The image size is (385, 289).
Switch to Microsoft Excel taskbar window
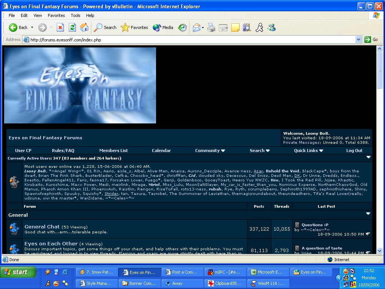[268, 272]
